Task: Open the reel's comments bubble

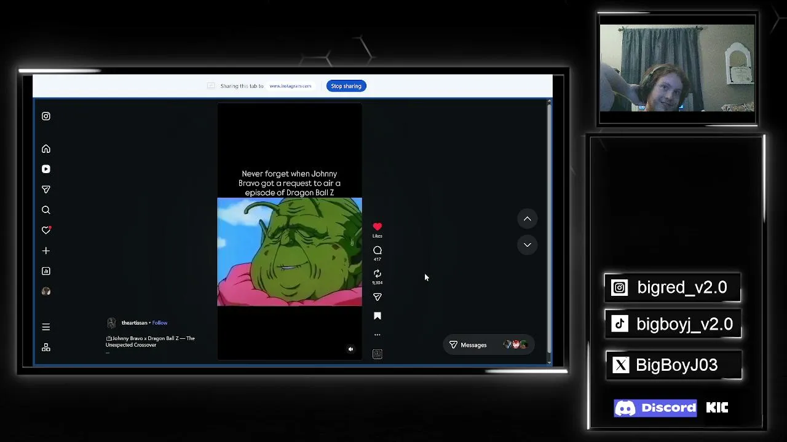Action: tap(378, 250)
